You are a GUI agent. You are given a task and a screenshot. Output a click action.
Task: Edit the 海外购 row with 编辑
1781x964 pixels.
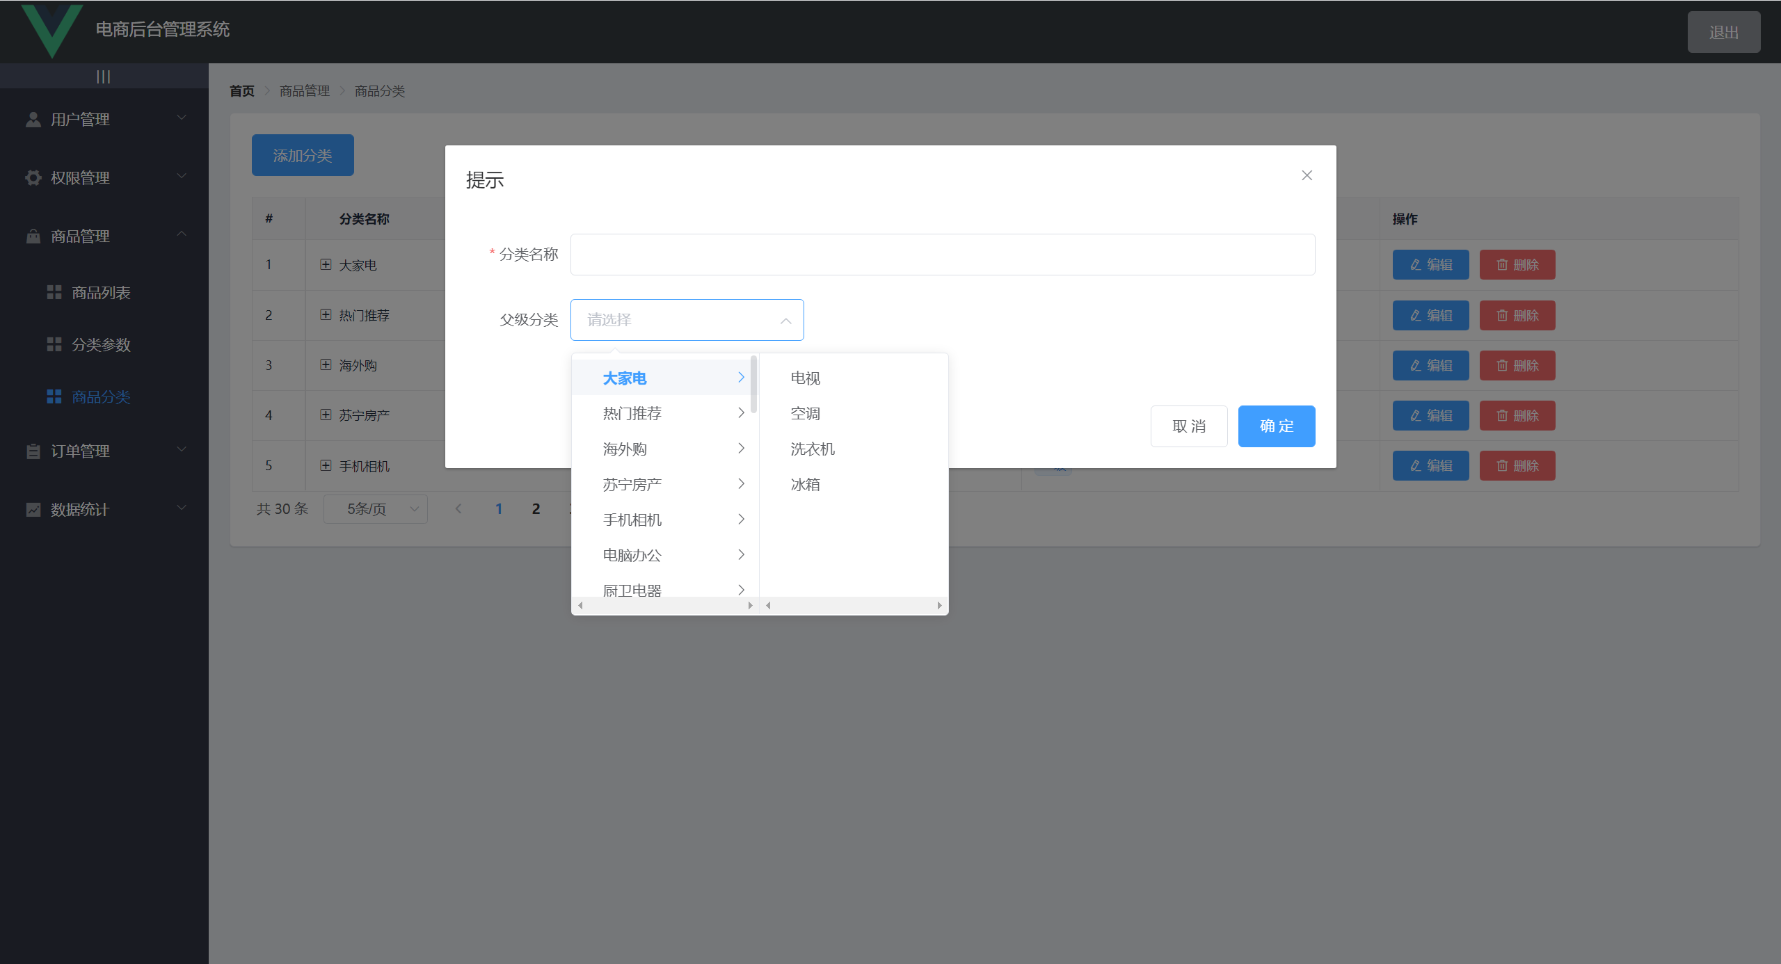[1430, 365]
